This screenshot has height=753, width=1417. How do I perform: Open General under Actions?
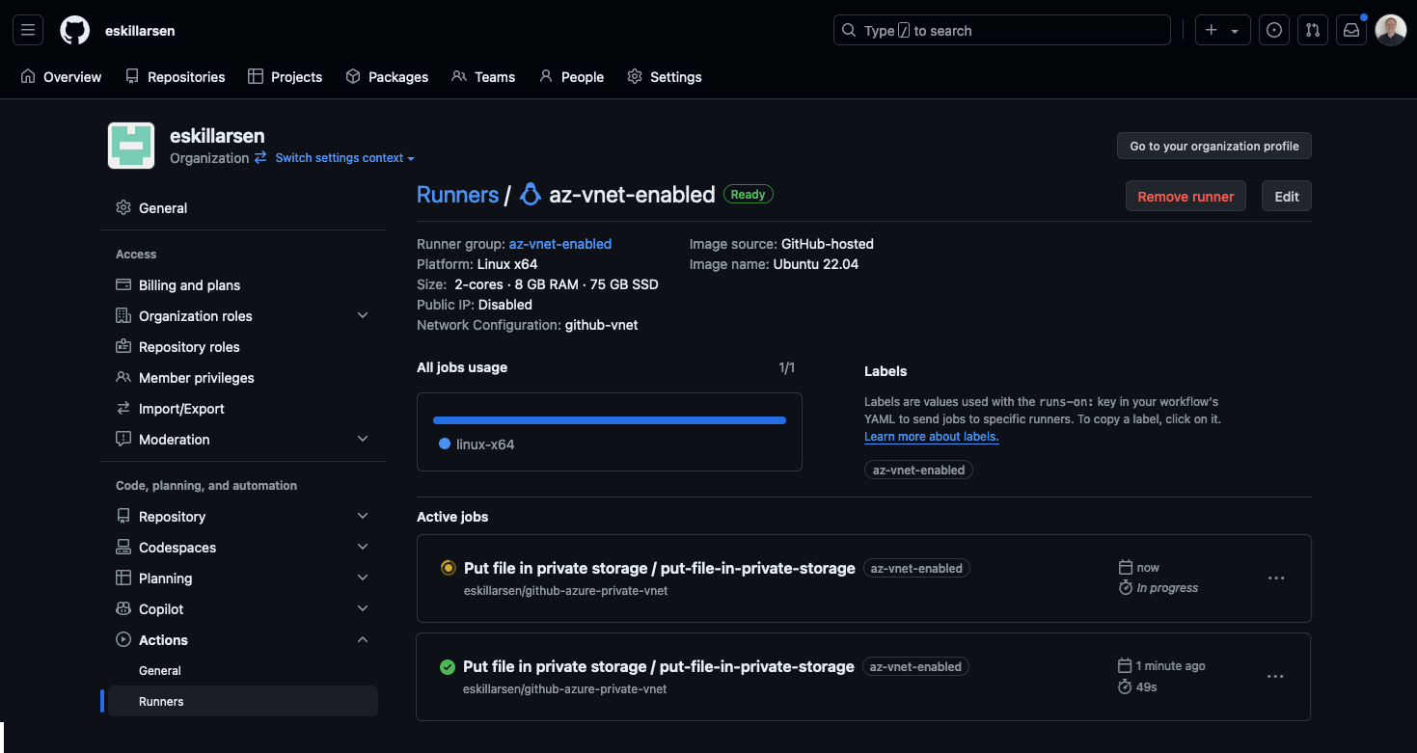[x=243, y=671]
